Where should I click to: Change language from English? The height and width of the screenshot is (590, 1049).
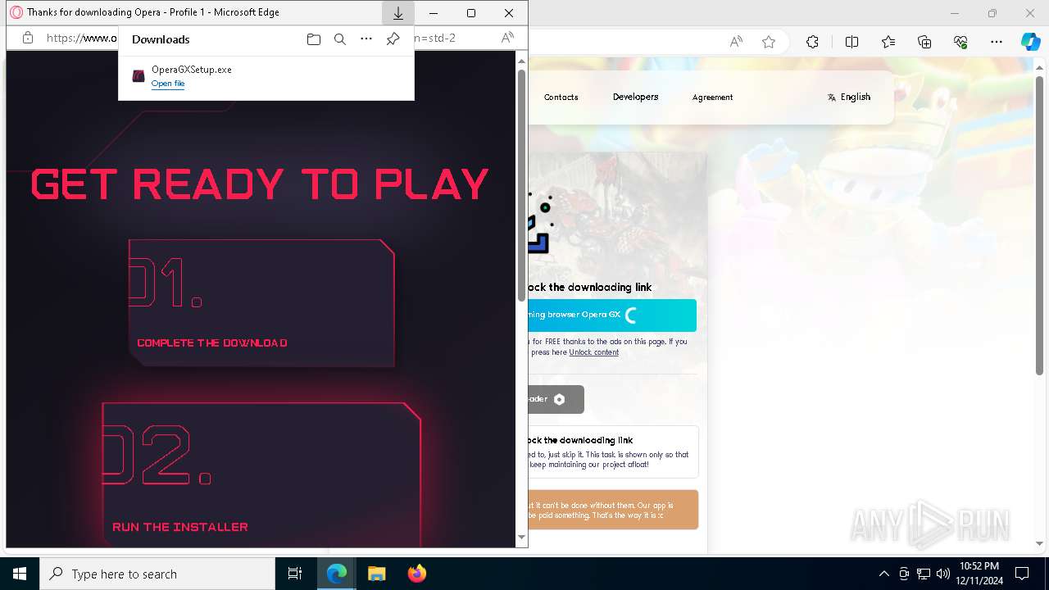pos(849,97)
